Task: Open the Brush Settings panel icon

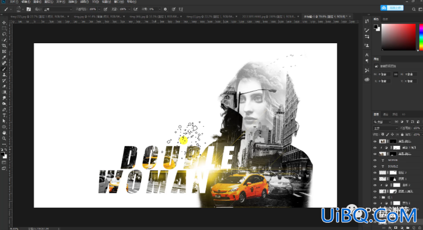Action: point(367,30)
